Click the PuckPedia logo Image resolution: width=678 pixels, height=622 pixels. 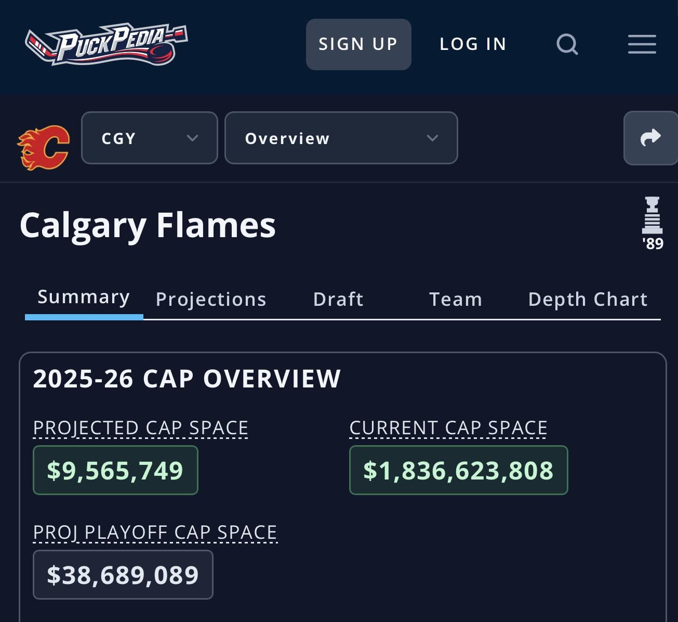(x=106, y=44)
